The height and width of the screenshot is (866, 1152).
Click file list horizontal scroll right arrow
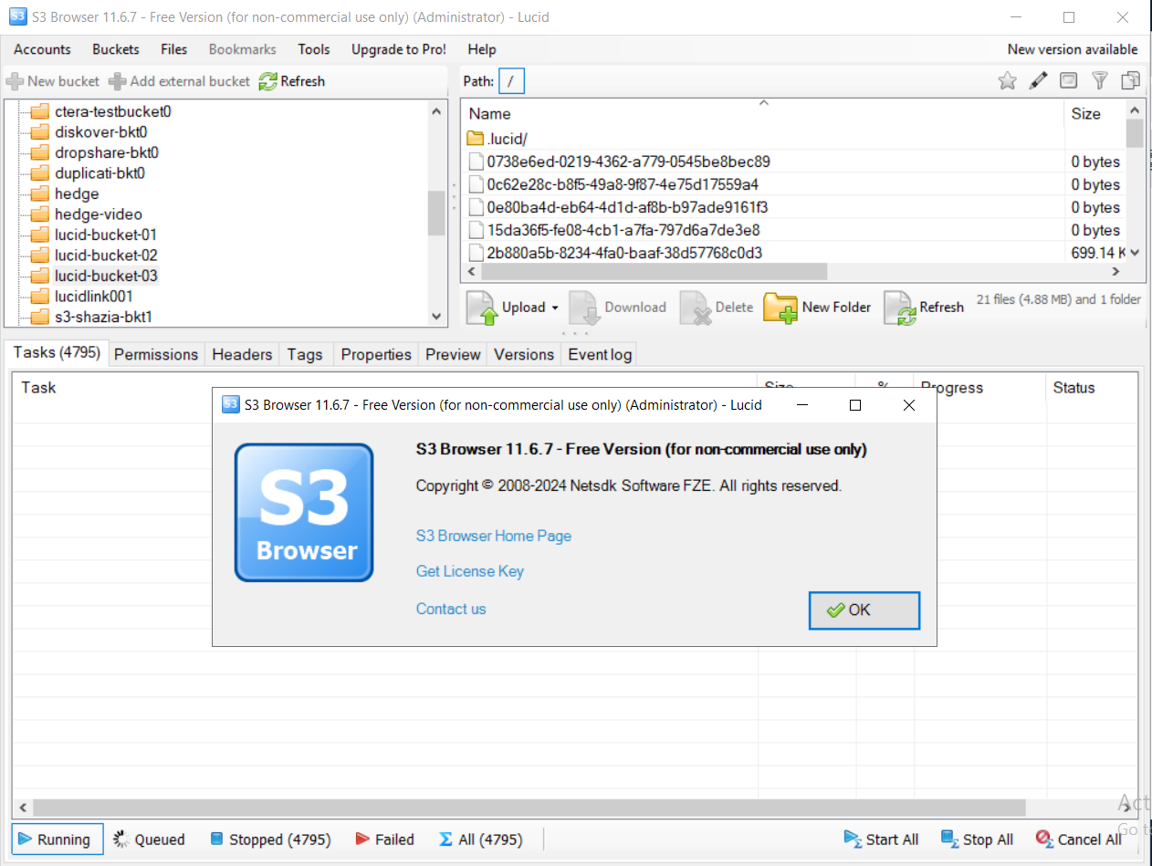(x=1115, y=272)
